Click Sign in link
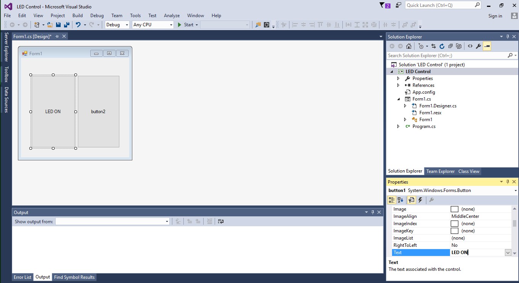This screenshot has height=283, width=519. click(495, 16)
